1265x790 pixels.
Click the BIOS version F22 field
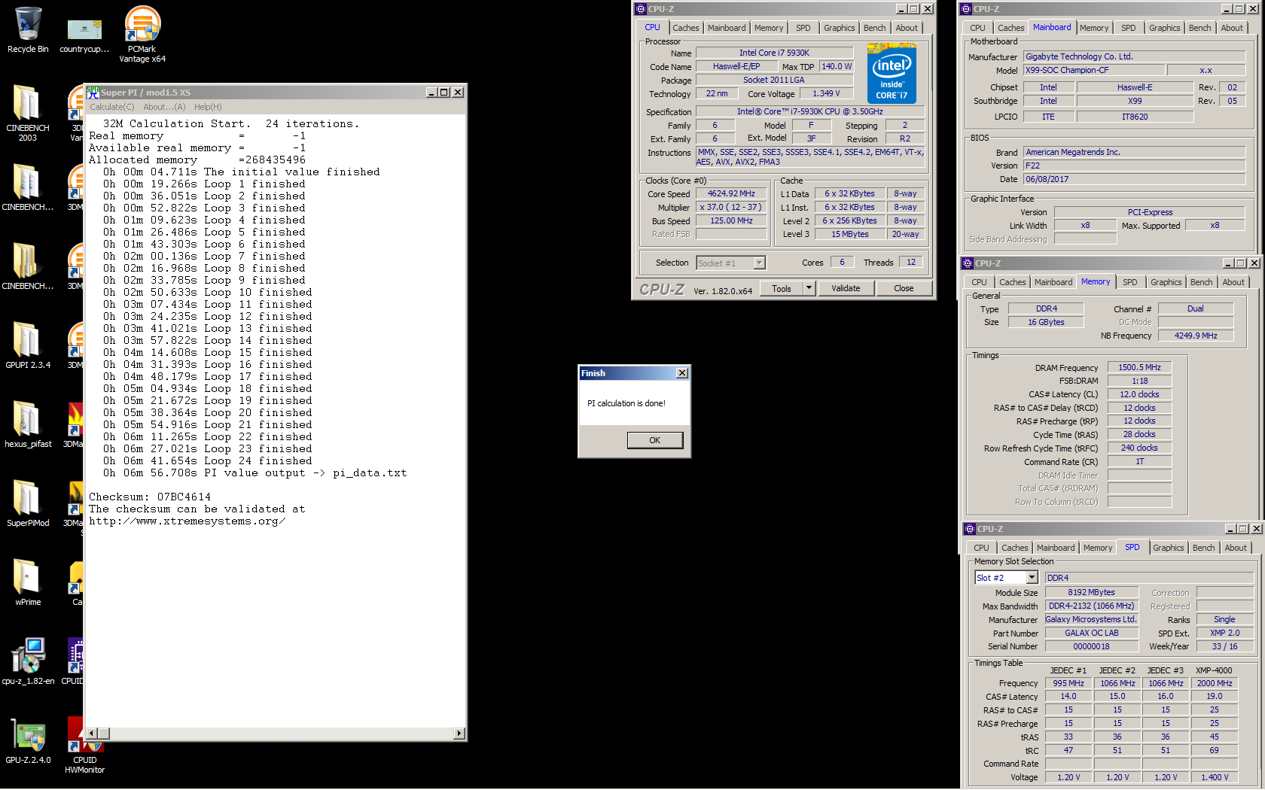point(1134,166)
